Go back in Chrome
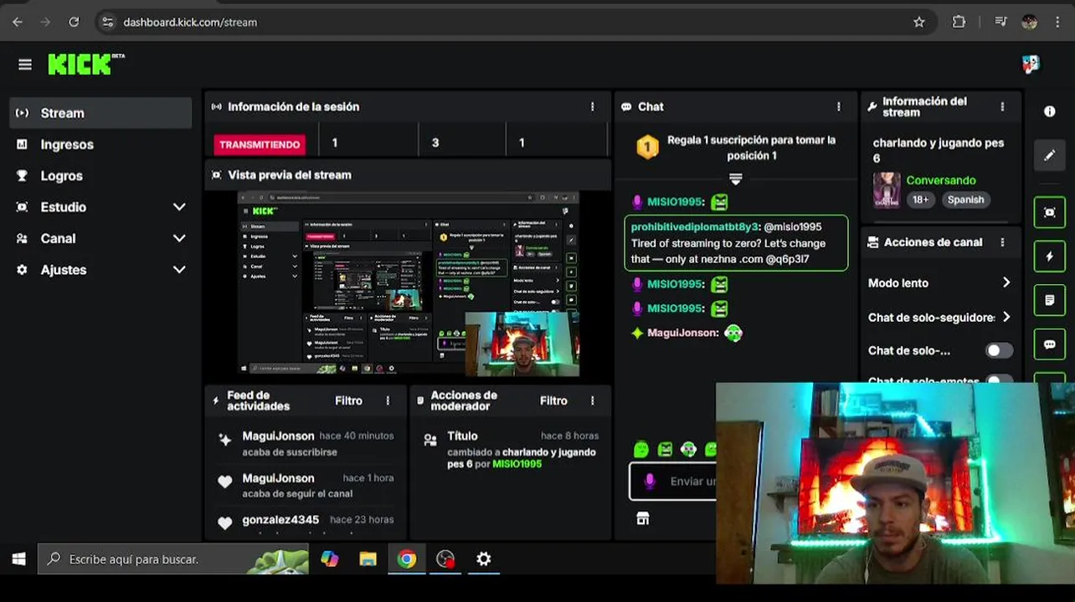Viewport: 1075px width, 602px height. tap(18, 23)
